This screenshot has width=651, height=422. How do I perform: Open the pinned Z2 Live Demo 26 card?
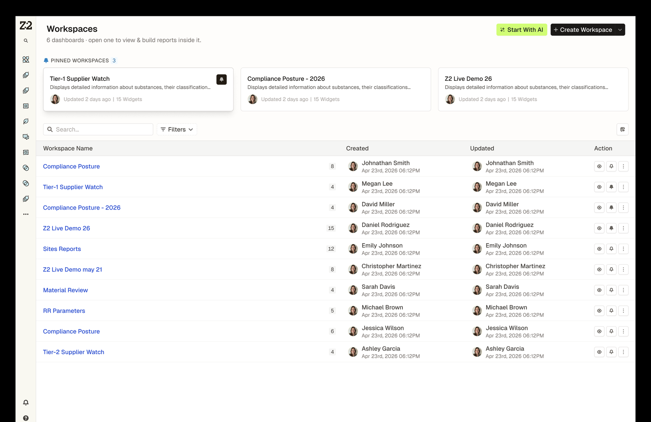(x=533, y=89)
